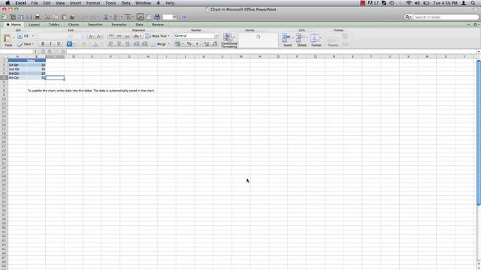The image size is (481, 270).
Task: Click the large Paste ribbon button
Action: click(8, 40)
